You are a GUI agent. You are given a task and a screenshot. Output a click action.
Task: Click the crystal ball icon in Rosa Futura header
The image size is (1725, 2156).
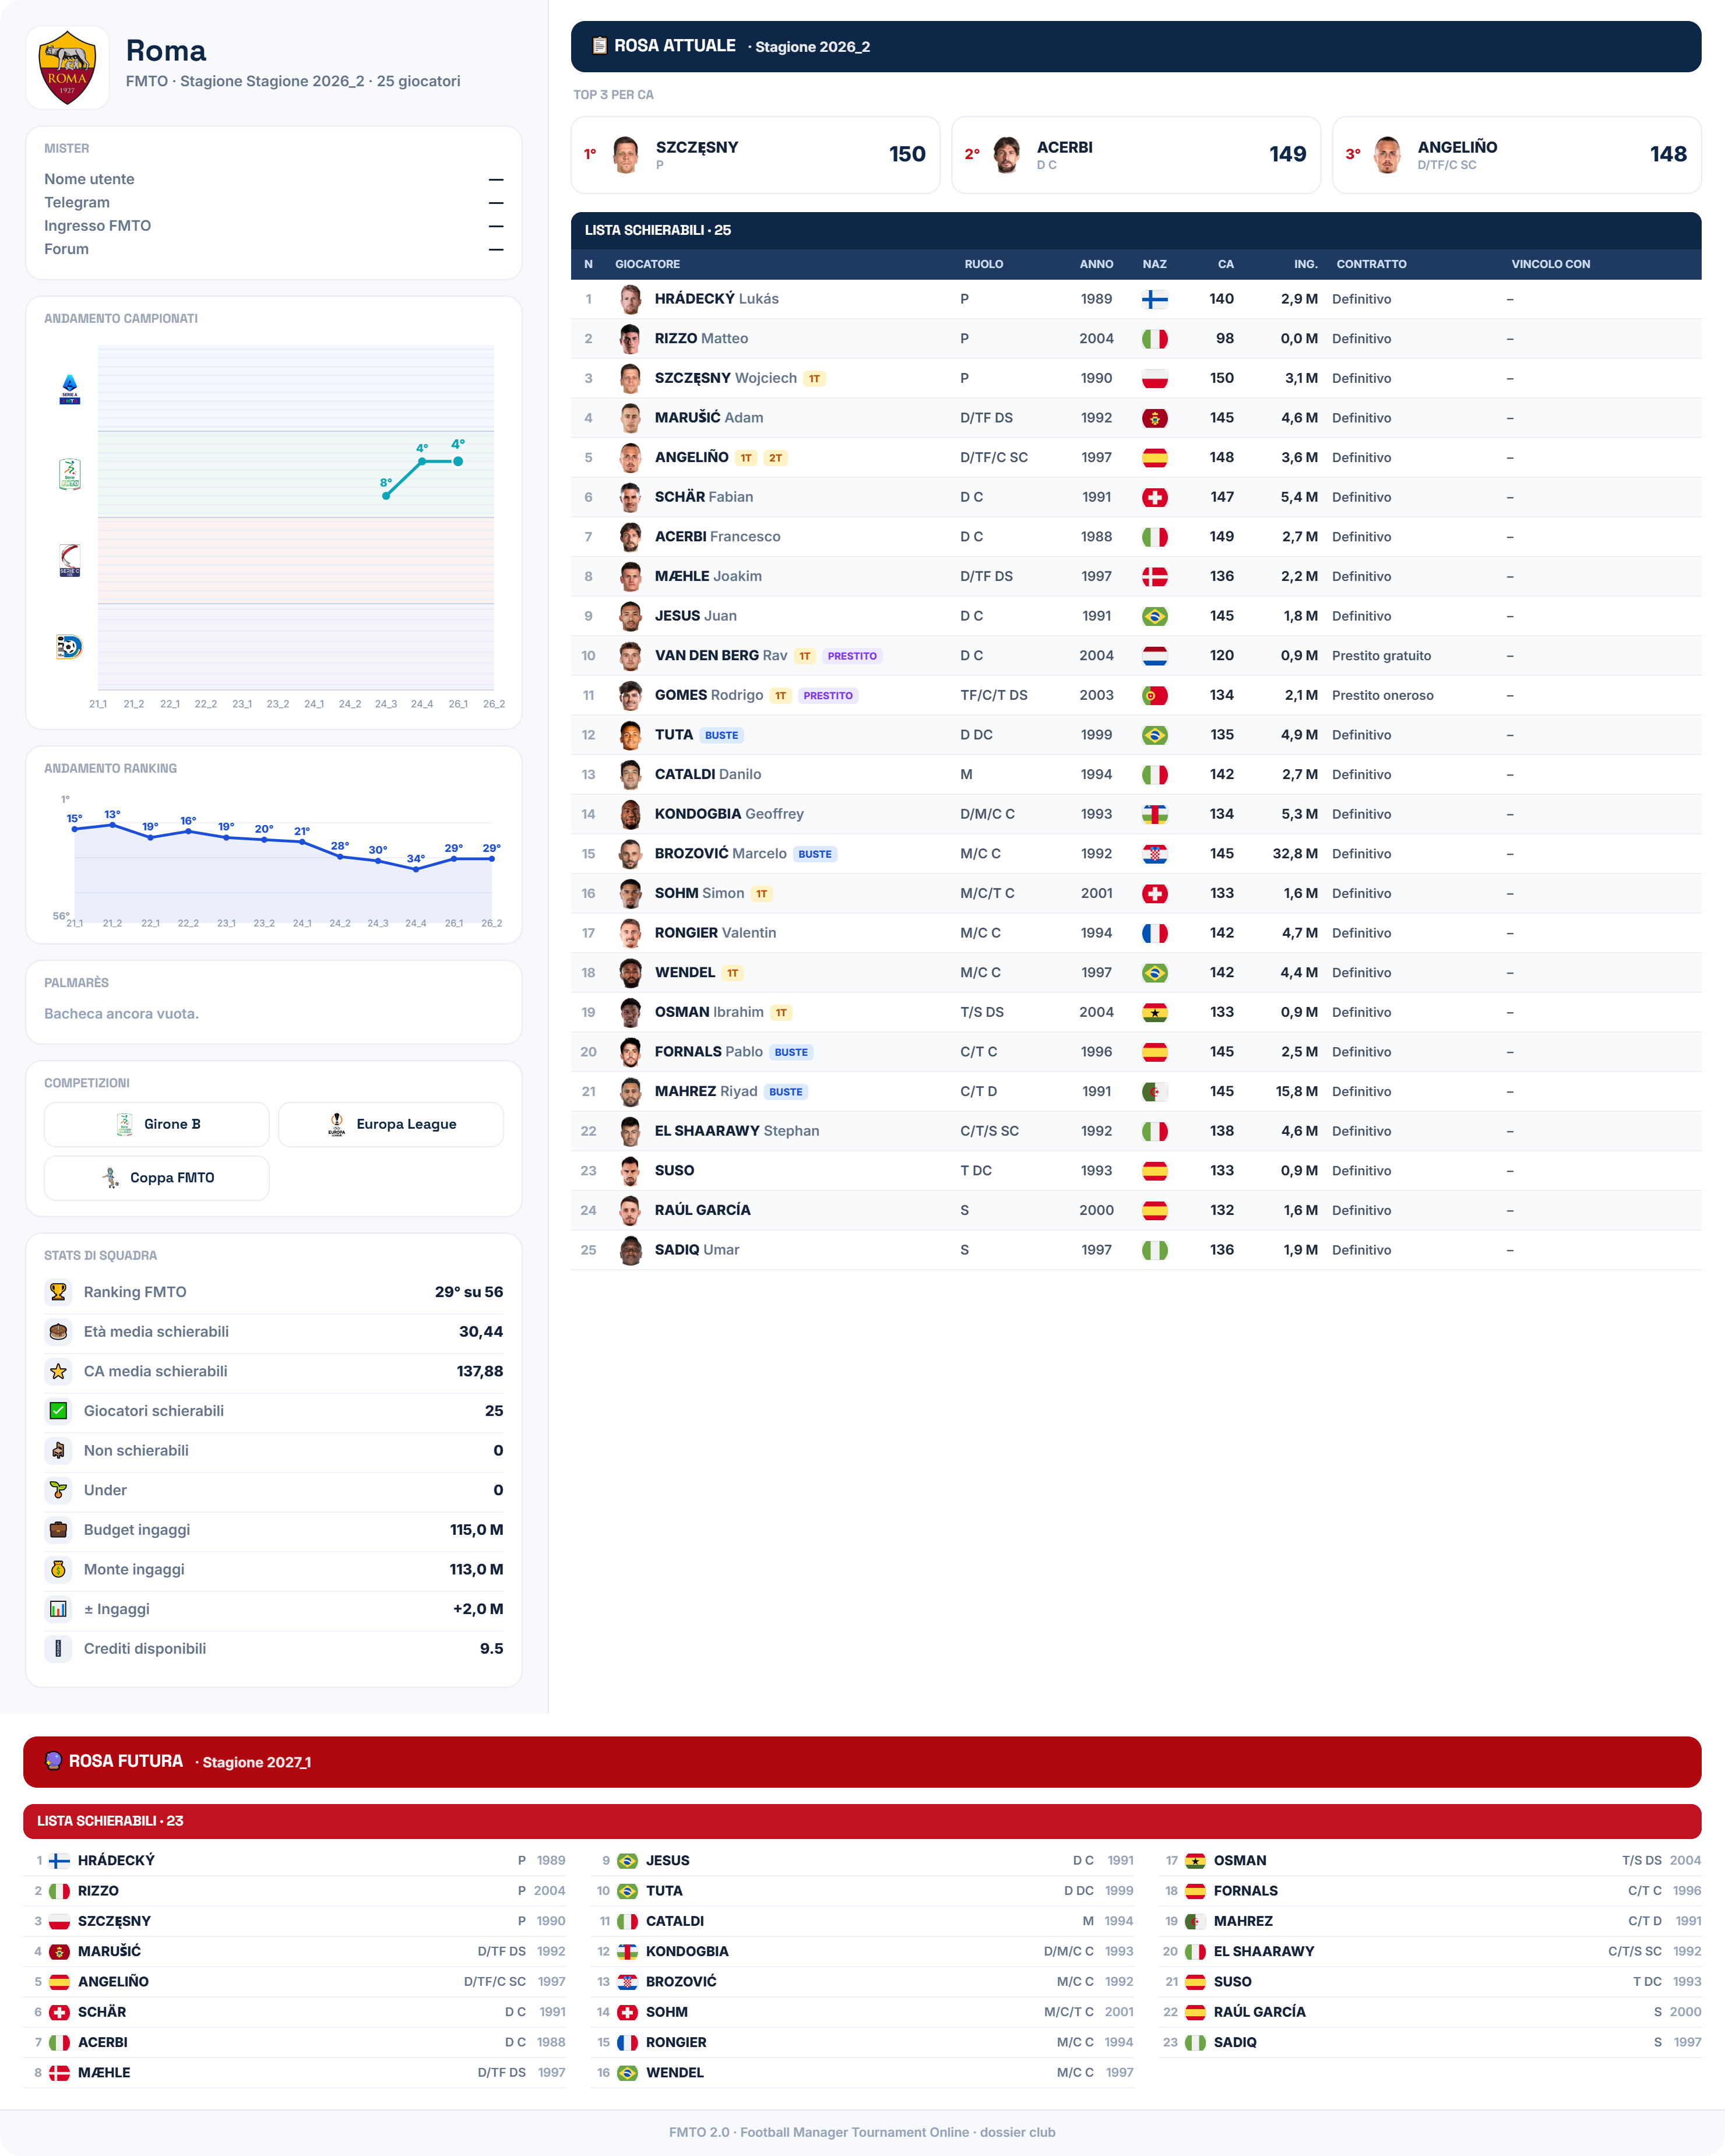tap(53, 1761)
